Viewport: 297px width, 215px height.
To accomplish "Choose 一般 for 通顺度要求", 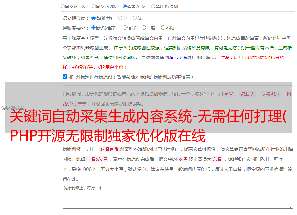I will pos(144,28).
